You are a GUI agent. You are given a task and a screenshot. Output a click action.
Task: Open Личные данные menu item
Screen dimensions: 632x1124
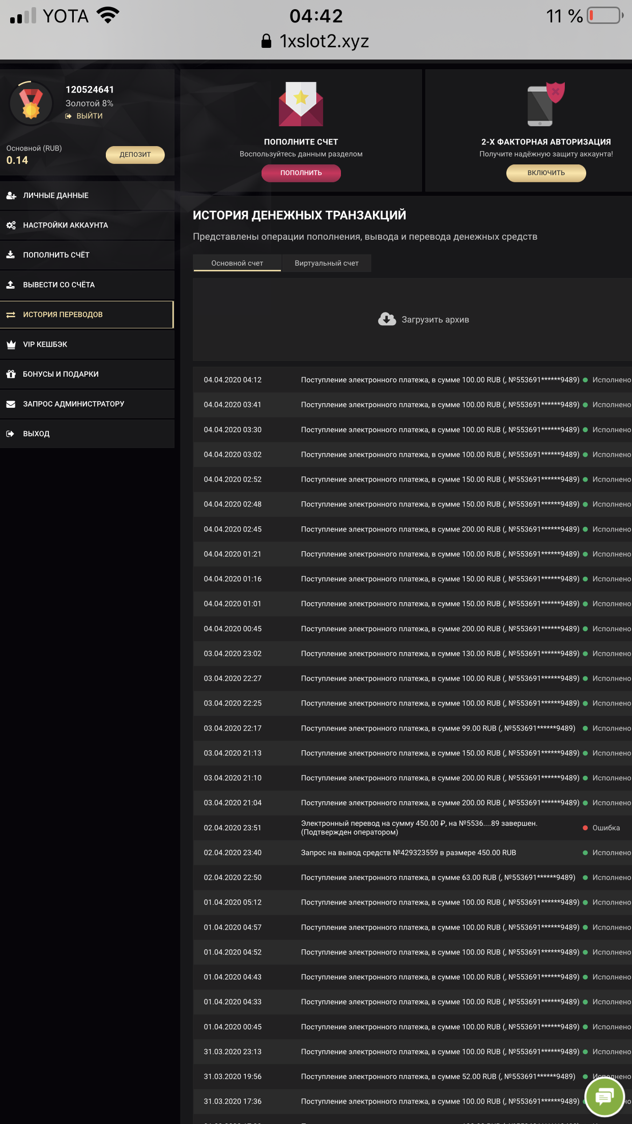tap(56, 195)
